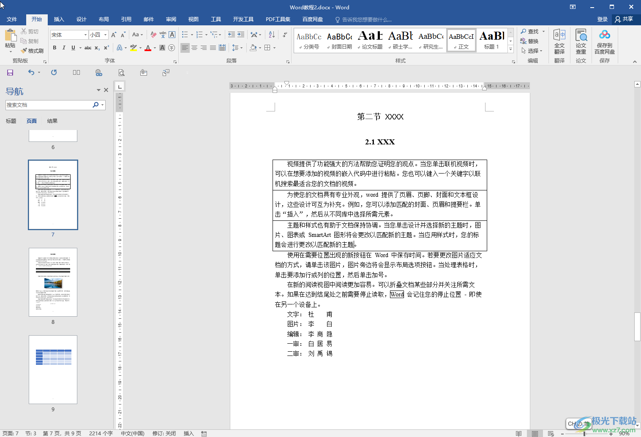
Task: Apply the Heading 1 (标题 1) style
Action: click(x=492, y=41)
